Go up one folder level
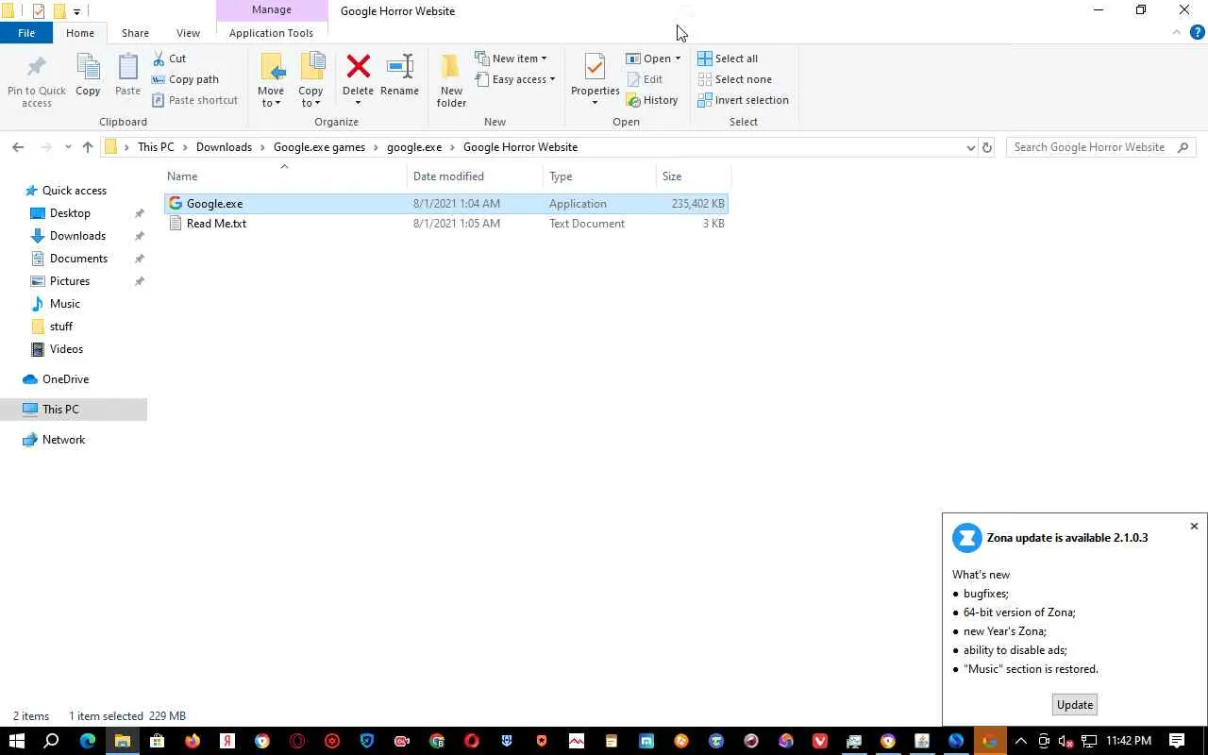This screenshot has height=755, width=1208. [x=88, y=147]
